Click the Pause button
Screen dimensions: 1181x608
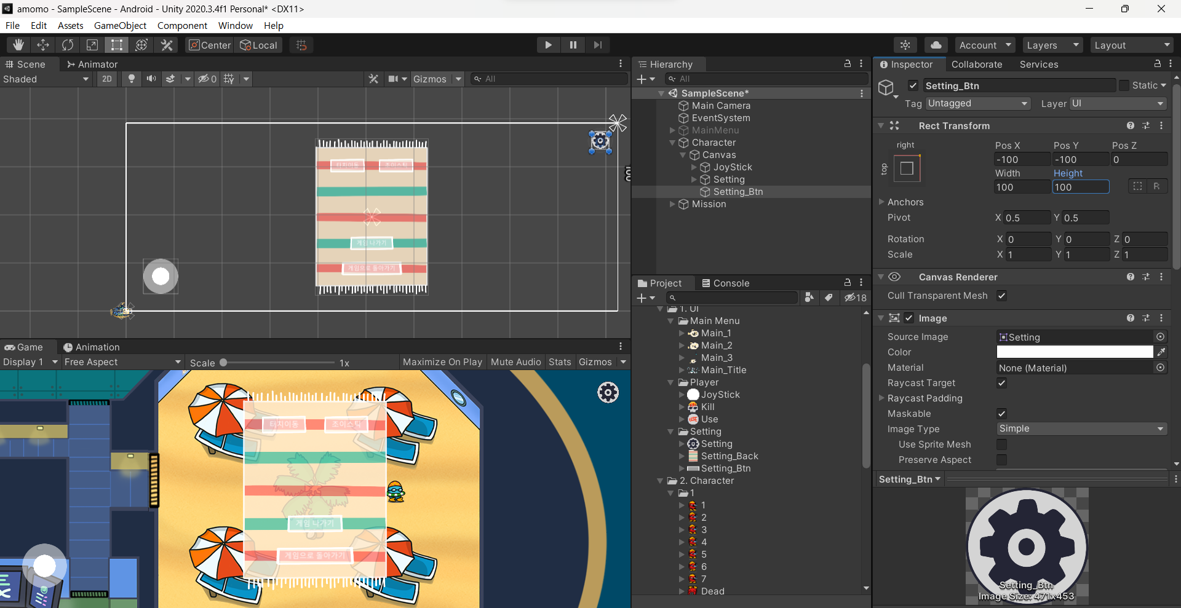(x=573, y=45)
